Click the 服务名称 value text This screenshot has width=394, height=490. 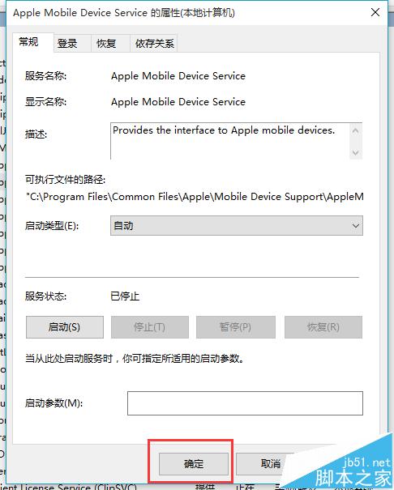click(178, 76)
